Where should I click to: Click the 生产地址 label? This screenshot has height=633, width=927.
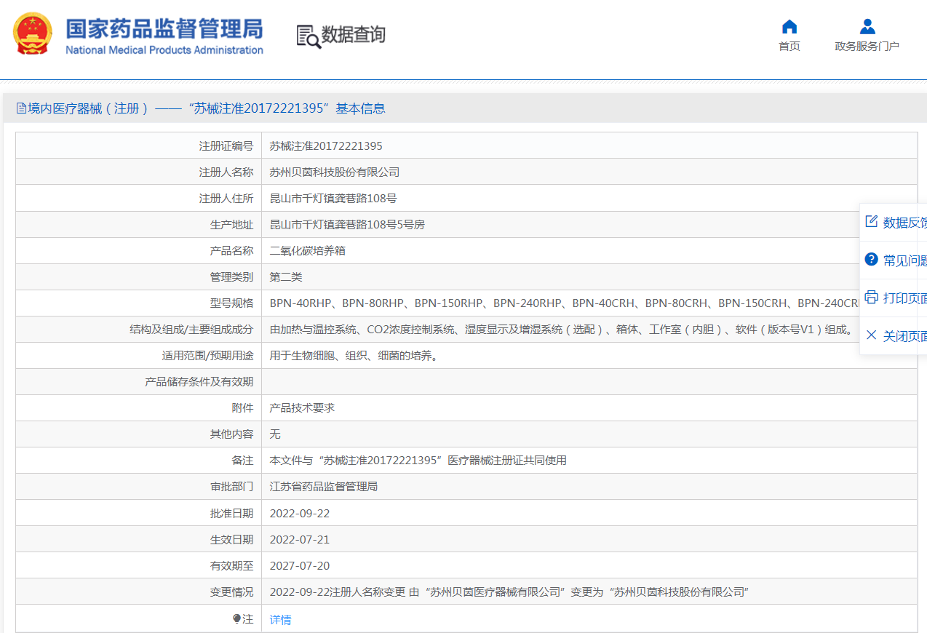(x=232, y=225)
